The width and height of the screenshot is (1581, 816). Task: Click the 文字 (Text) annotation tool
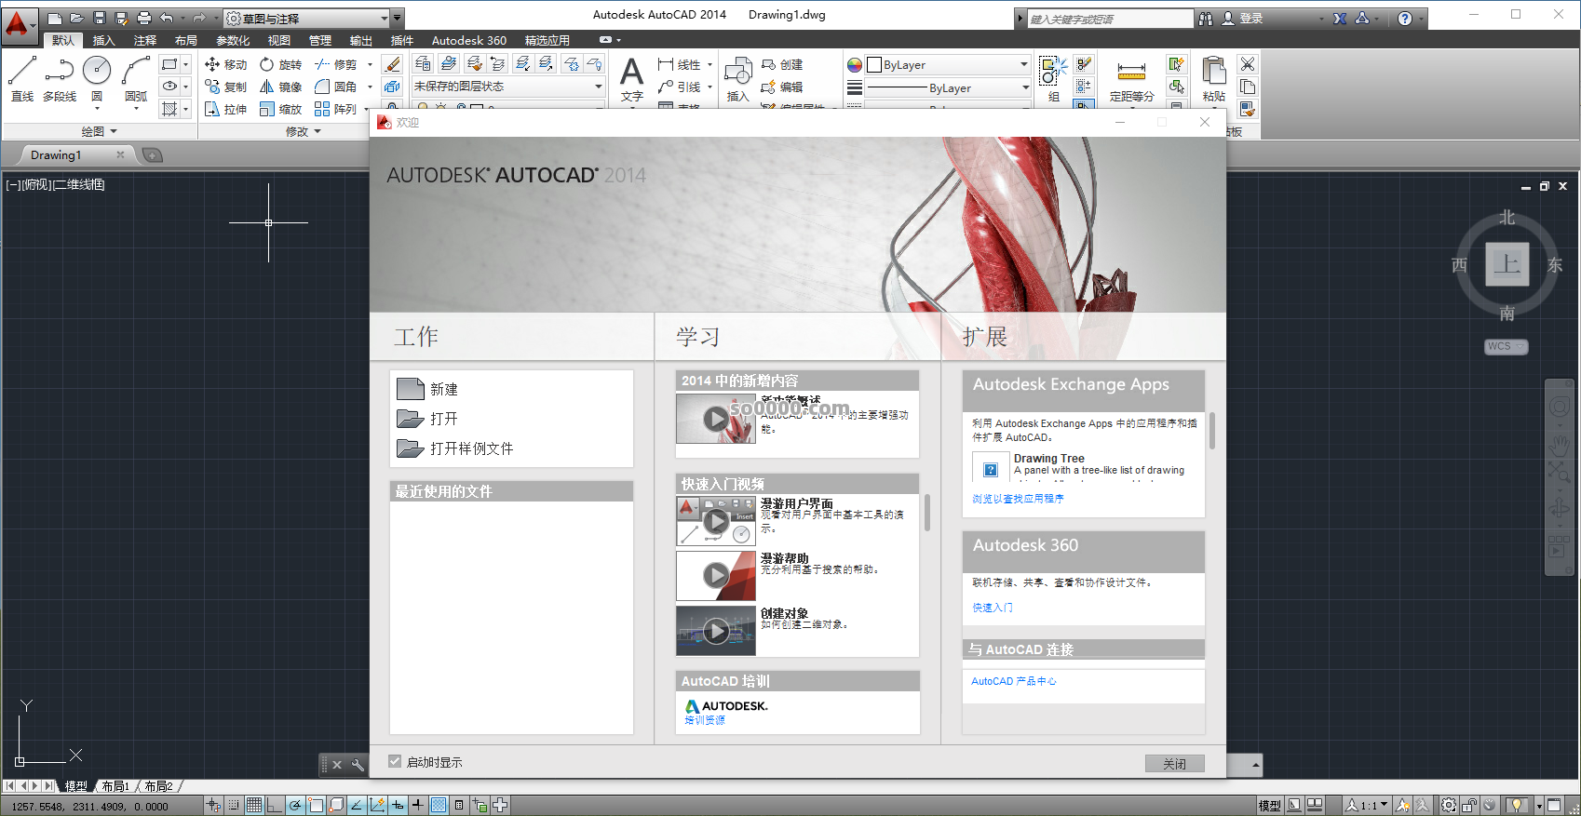click(x=631, y=78)
